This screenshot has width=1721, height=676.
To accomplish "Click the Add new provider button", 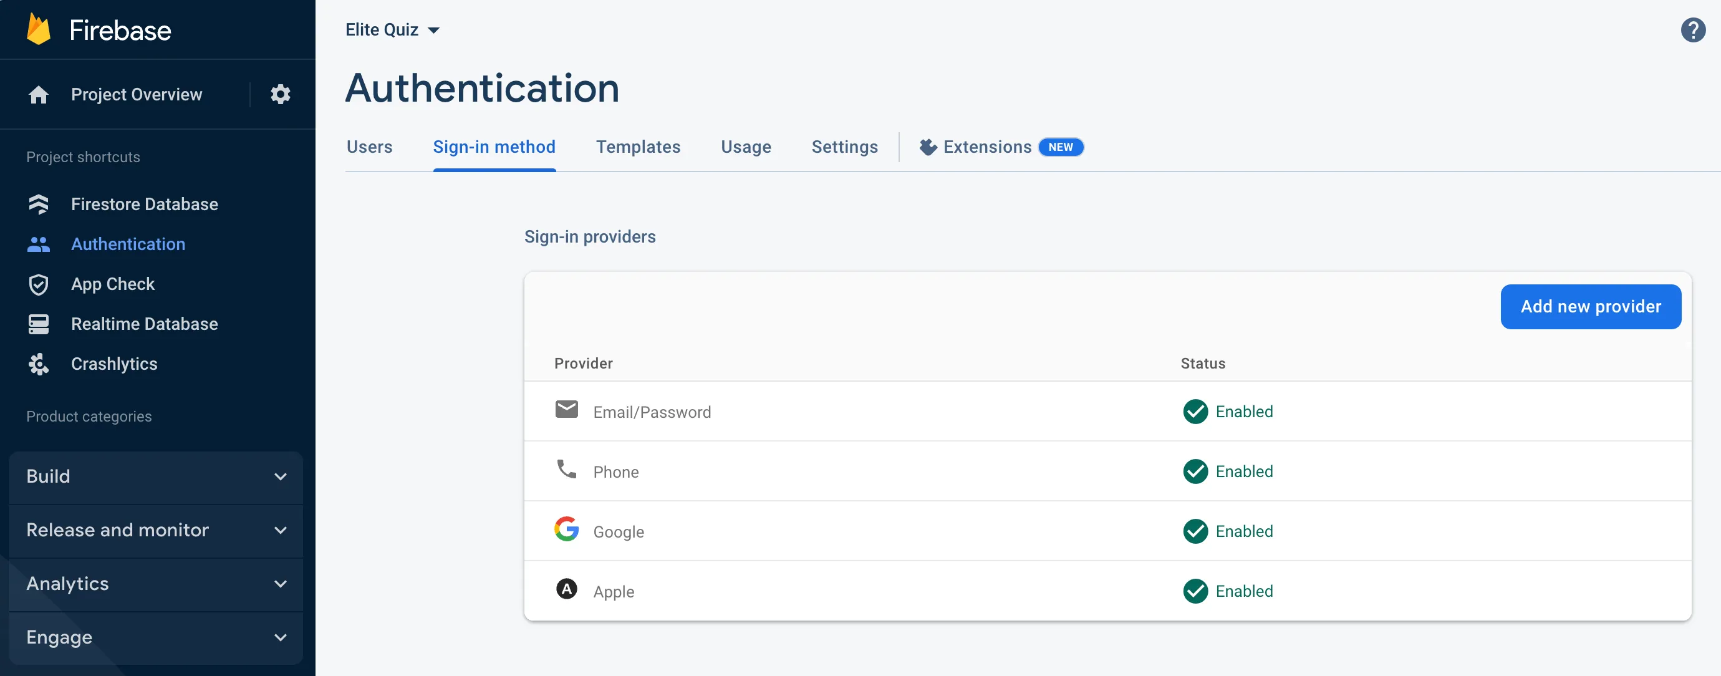I will tap(1591, 307).
